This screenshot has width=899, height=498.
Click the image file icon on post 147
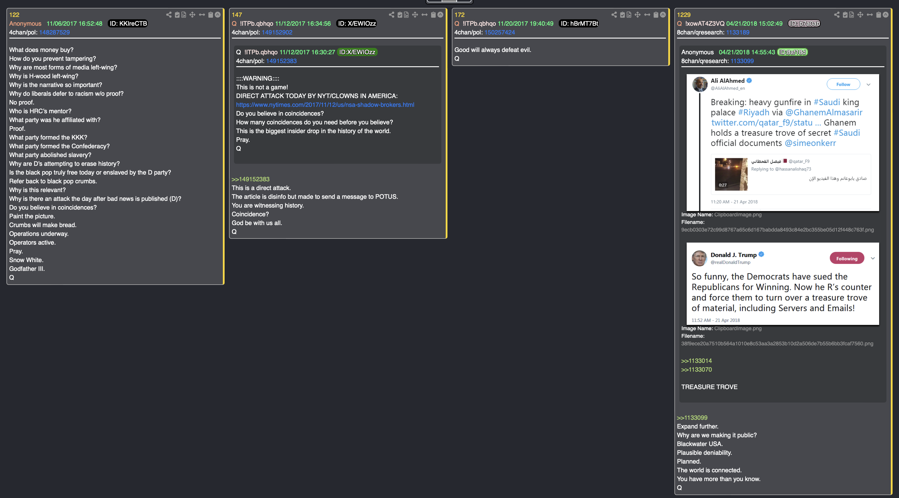click(x=406, y=15)
